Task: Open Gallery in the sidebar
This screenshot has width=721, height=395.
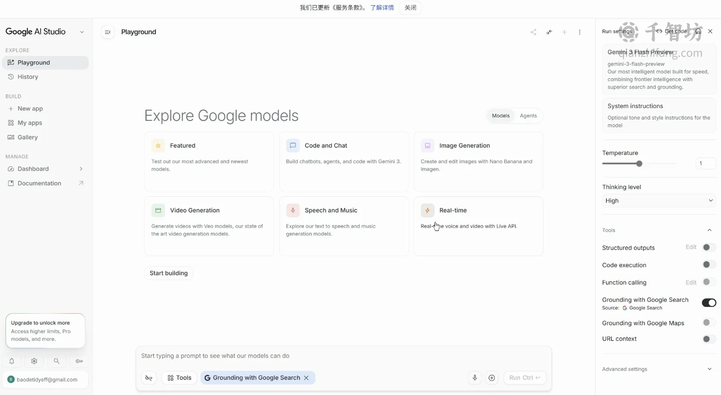Action: [45, 137]
